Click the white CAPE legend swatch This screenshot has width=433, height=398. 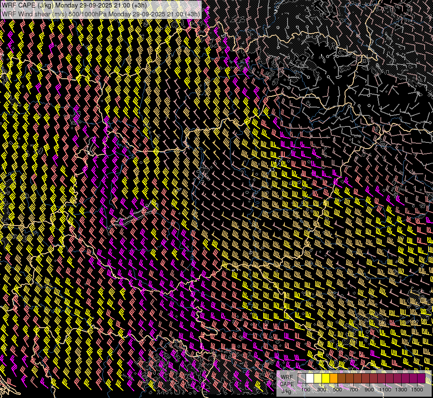310,379
